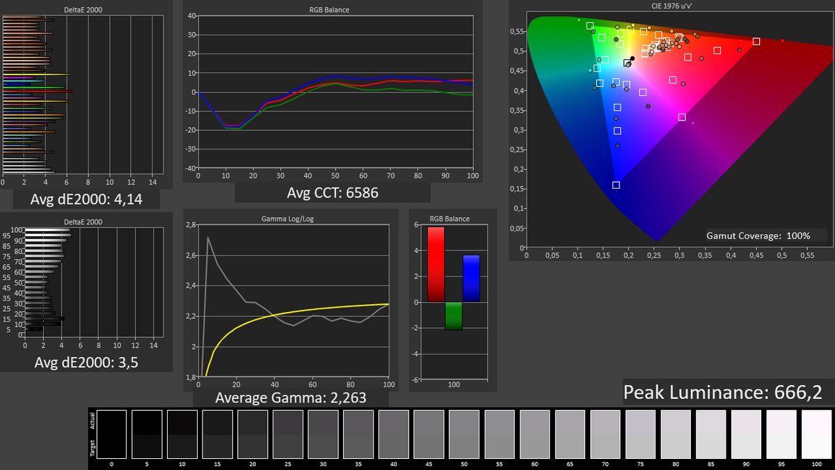
Task: Select the grayscale swatch labeled 70
Action: (x=605, y=434)
